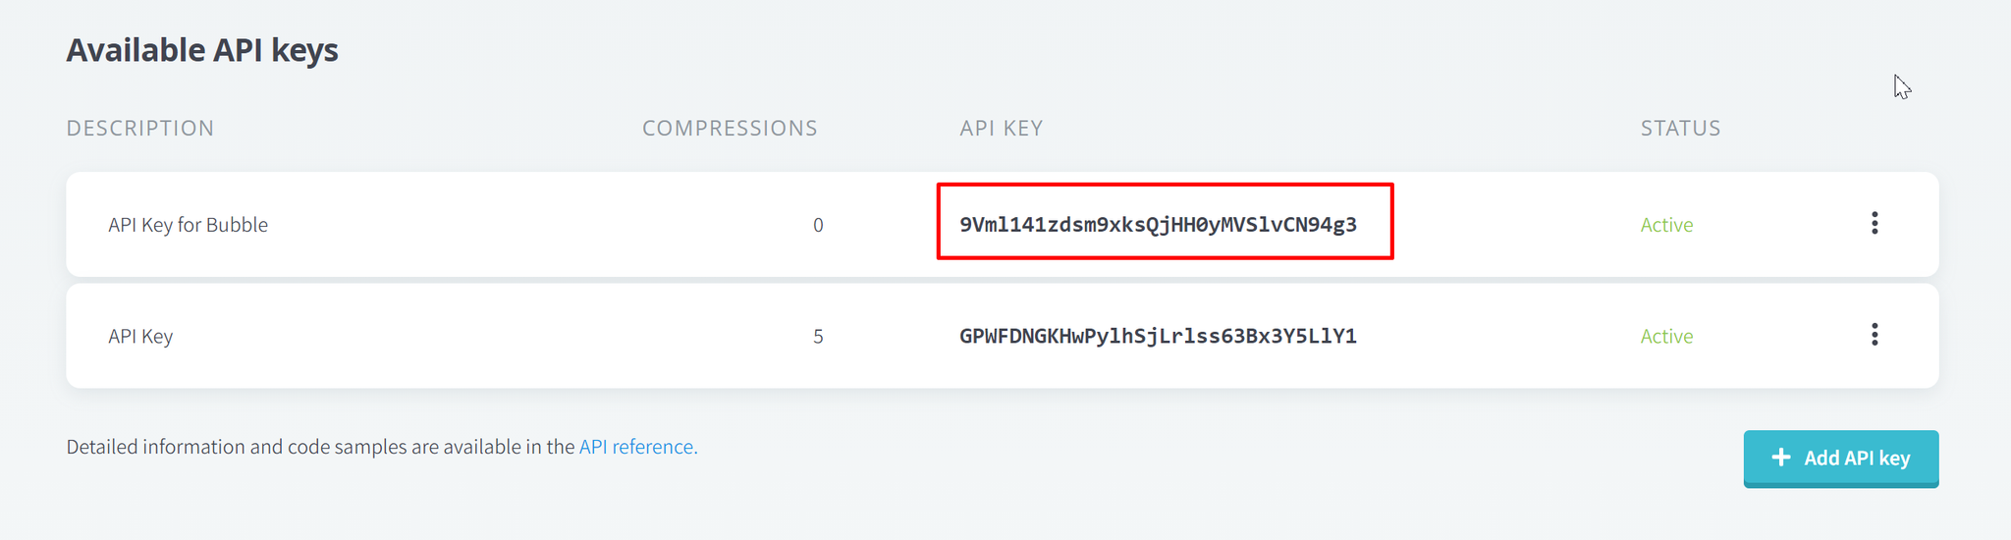Select the highlighted Bubble API key string
The image size is (2011, 540).
1158,225
